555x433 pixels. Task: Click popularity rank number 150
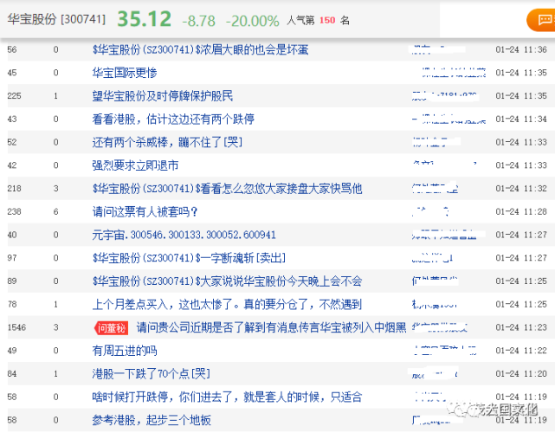pos(327,20)
